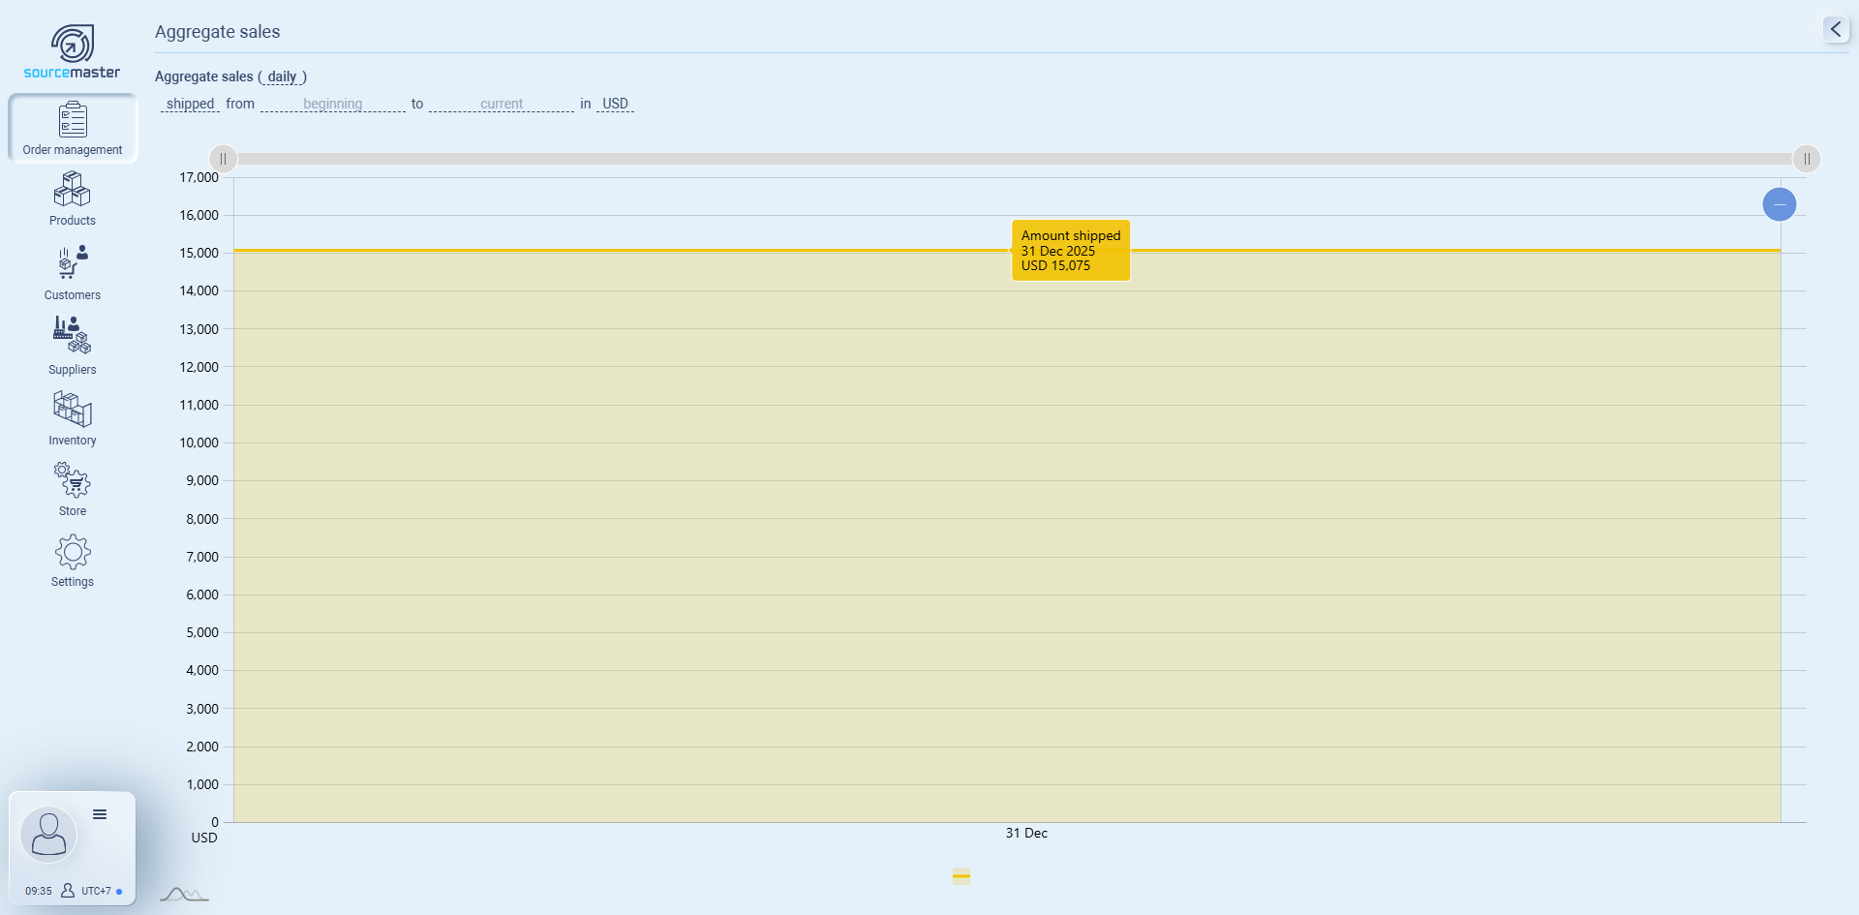Change the USD currency selector
The height and width of the screenshot is (915, 1859).
pos(615,104)
